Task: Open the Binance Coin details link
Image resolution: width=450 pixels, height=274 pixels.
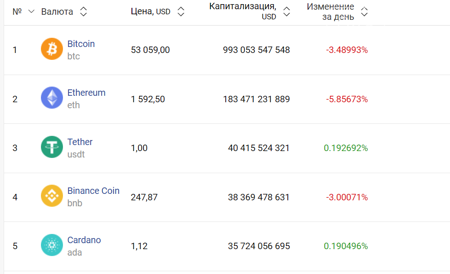Action: (93, 191)
